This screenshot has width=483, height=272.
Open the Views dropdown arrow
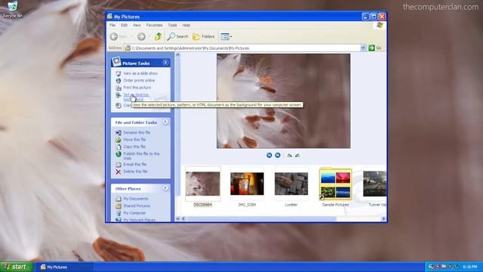232,37
